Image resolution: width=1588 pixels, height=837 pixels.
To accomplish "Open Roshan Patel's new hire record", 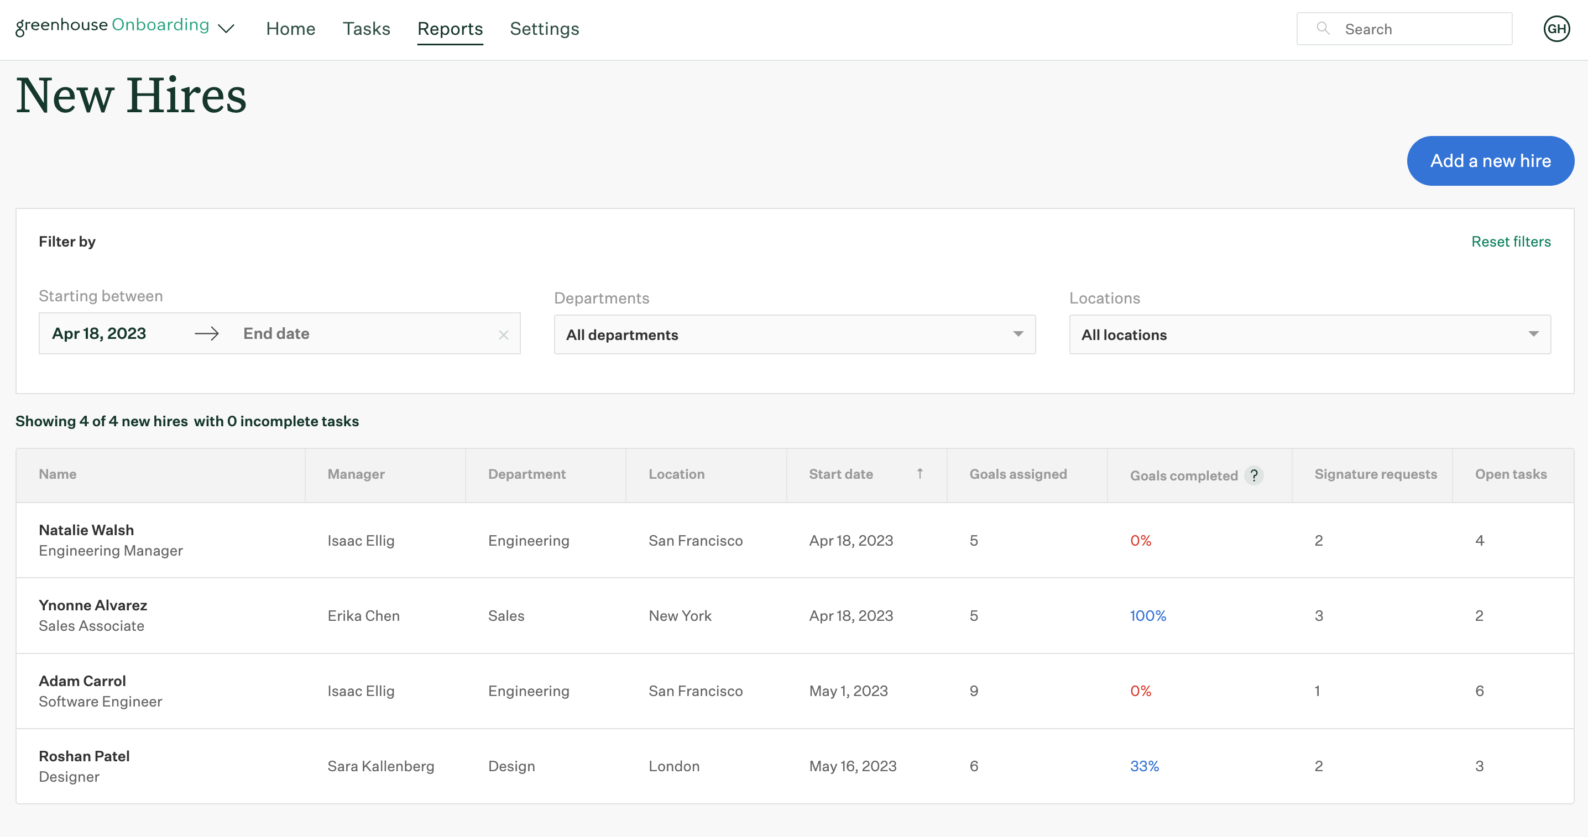I will (84, 756).
